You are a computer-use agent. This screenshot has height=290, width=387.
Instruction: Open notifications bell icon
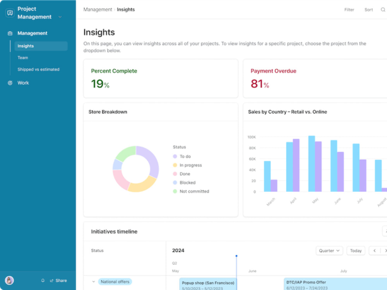tap(43, 280)
